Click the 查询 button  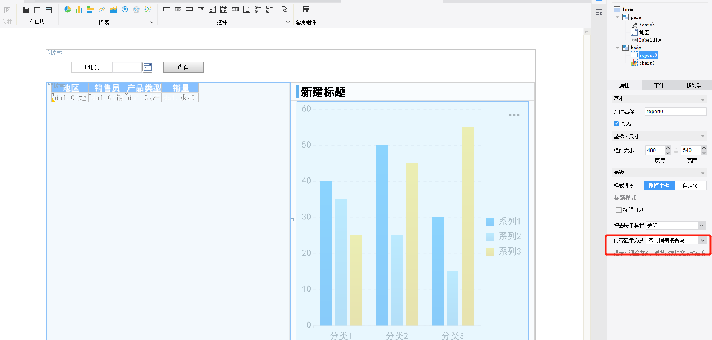184,67
